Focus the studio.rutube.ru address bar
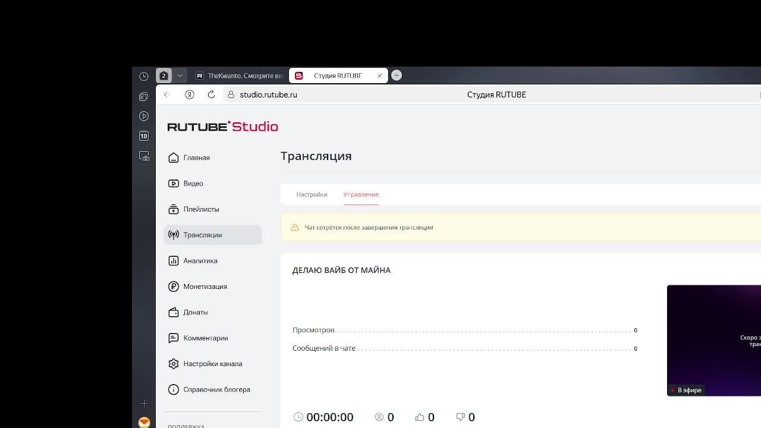Screen dimensions: 761x428 point(268,95)
